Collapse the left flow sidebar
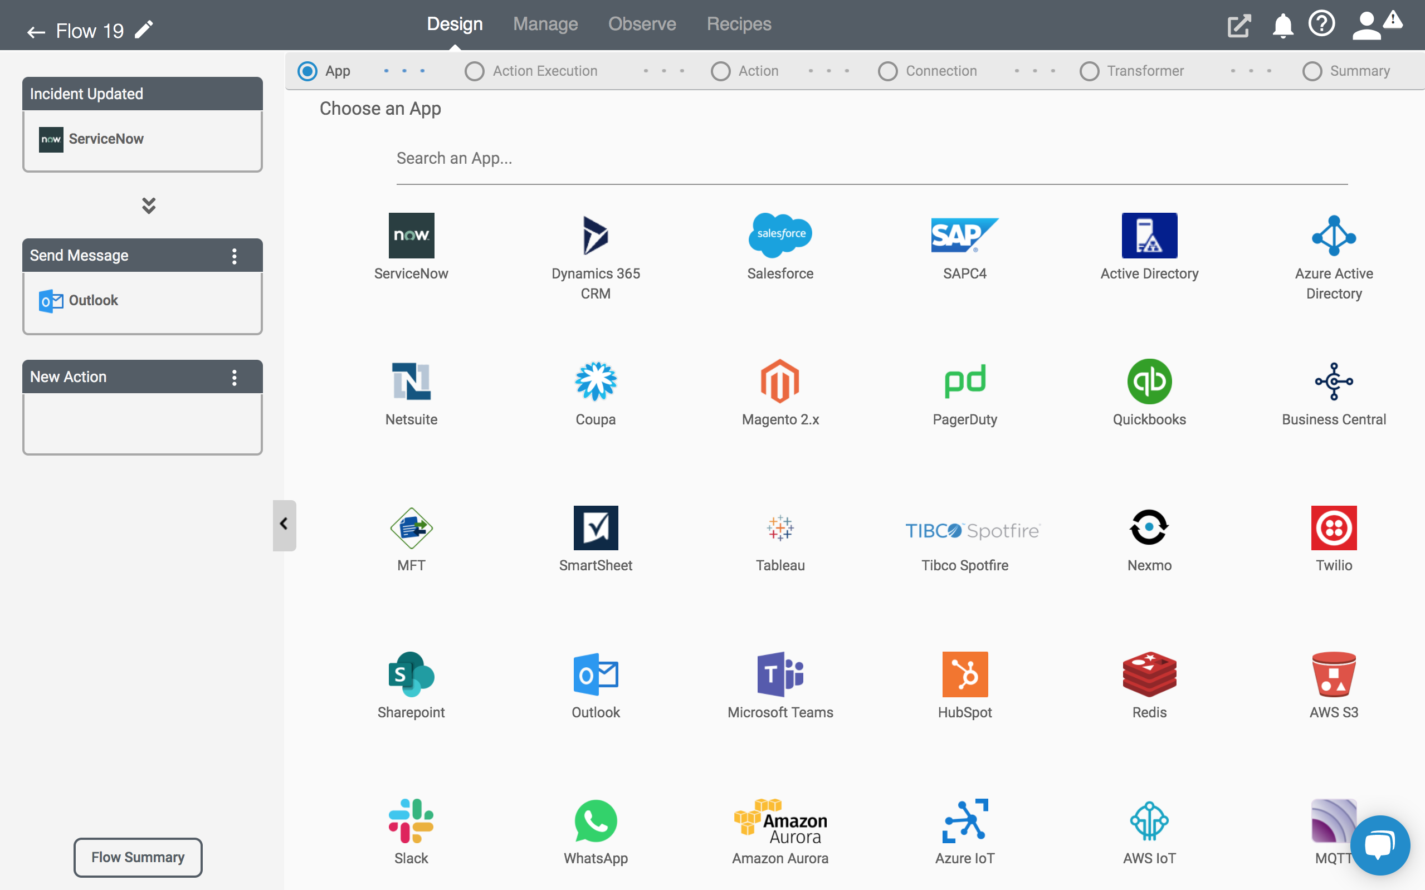This screenshot has height=890, width=1425. pyautogui.click(x=284, y=525)
